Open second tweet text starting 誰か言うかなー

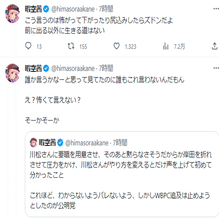coord(104,80)
